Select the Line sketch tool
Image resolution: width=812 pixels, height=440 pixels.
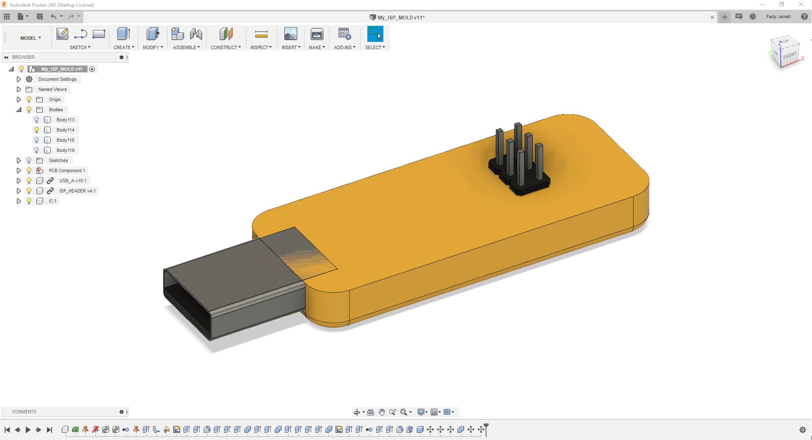pyautogui.click(x=80, y=34)
